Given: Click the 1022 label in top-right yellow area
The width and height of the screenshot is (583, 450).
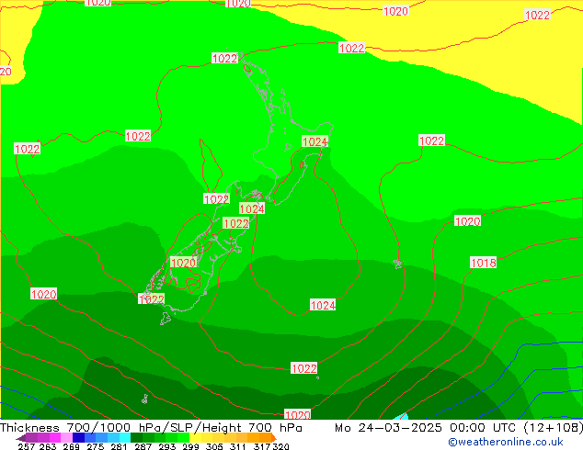Looking at the screenshot, I should tap(537, 15).
